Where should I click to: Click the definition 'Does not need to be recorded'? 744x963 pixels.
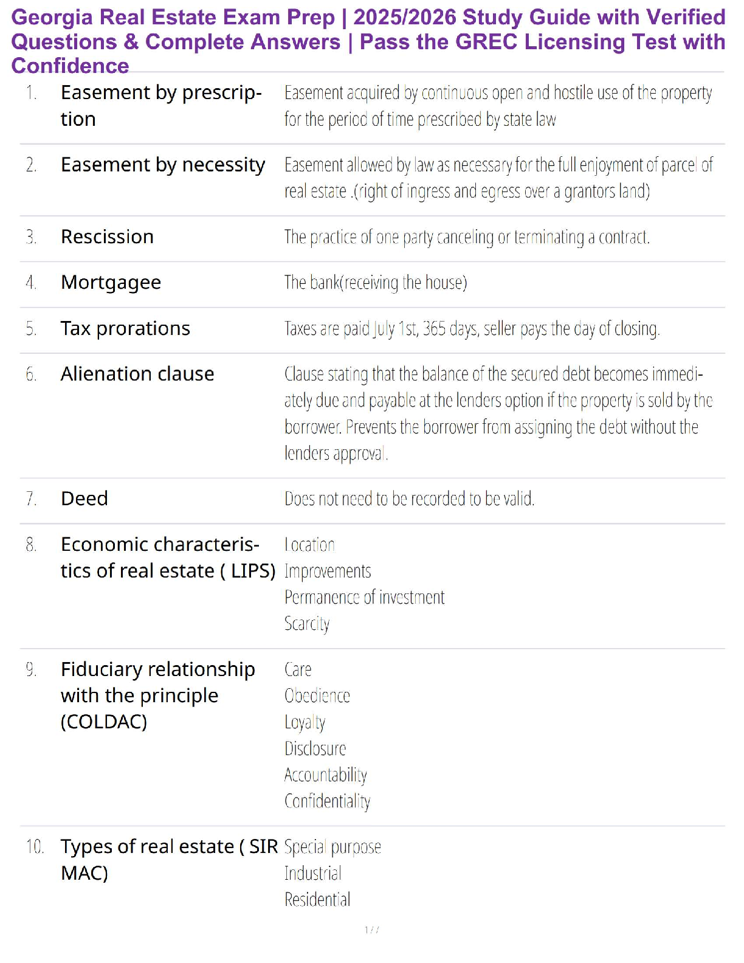coord(409,499)
